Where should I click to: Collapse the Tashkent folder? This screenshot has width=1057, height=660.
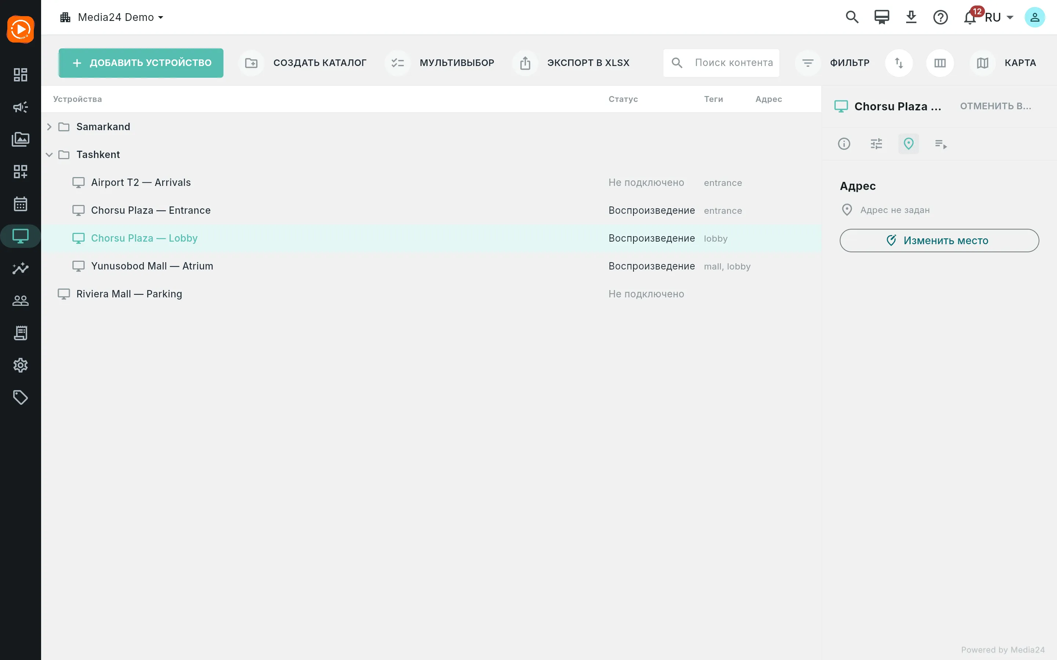click(x=49, y=154)
